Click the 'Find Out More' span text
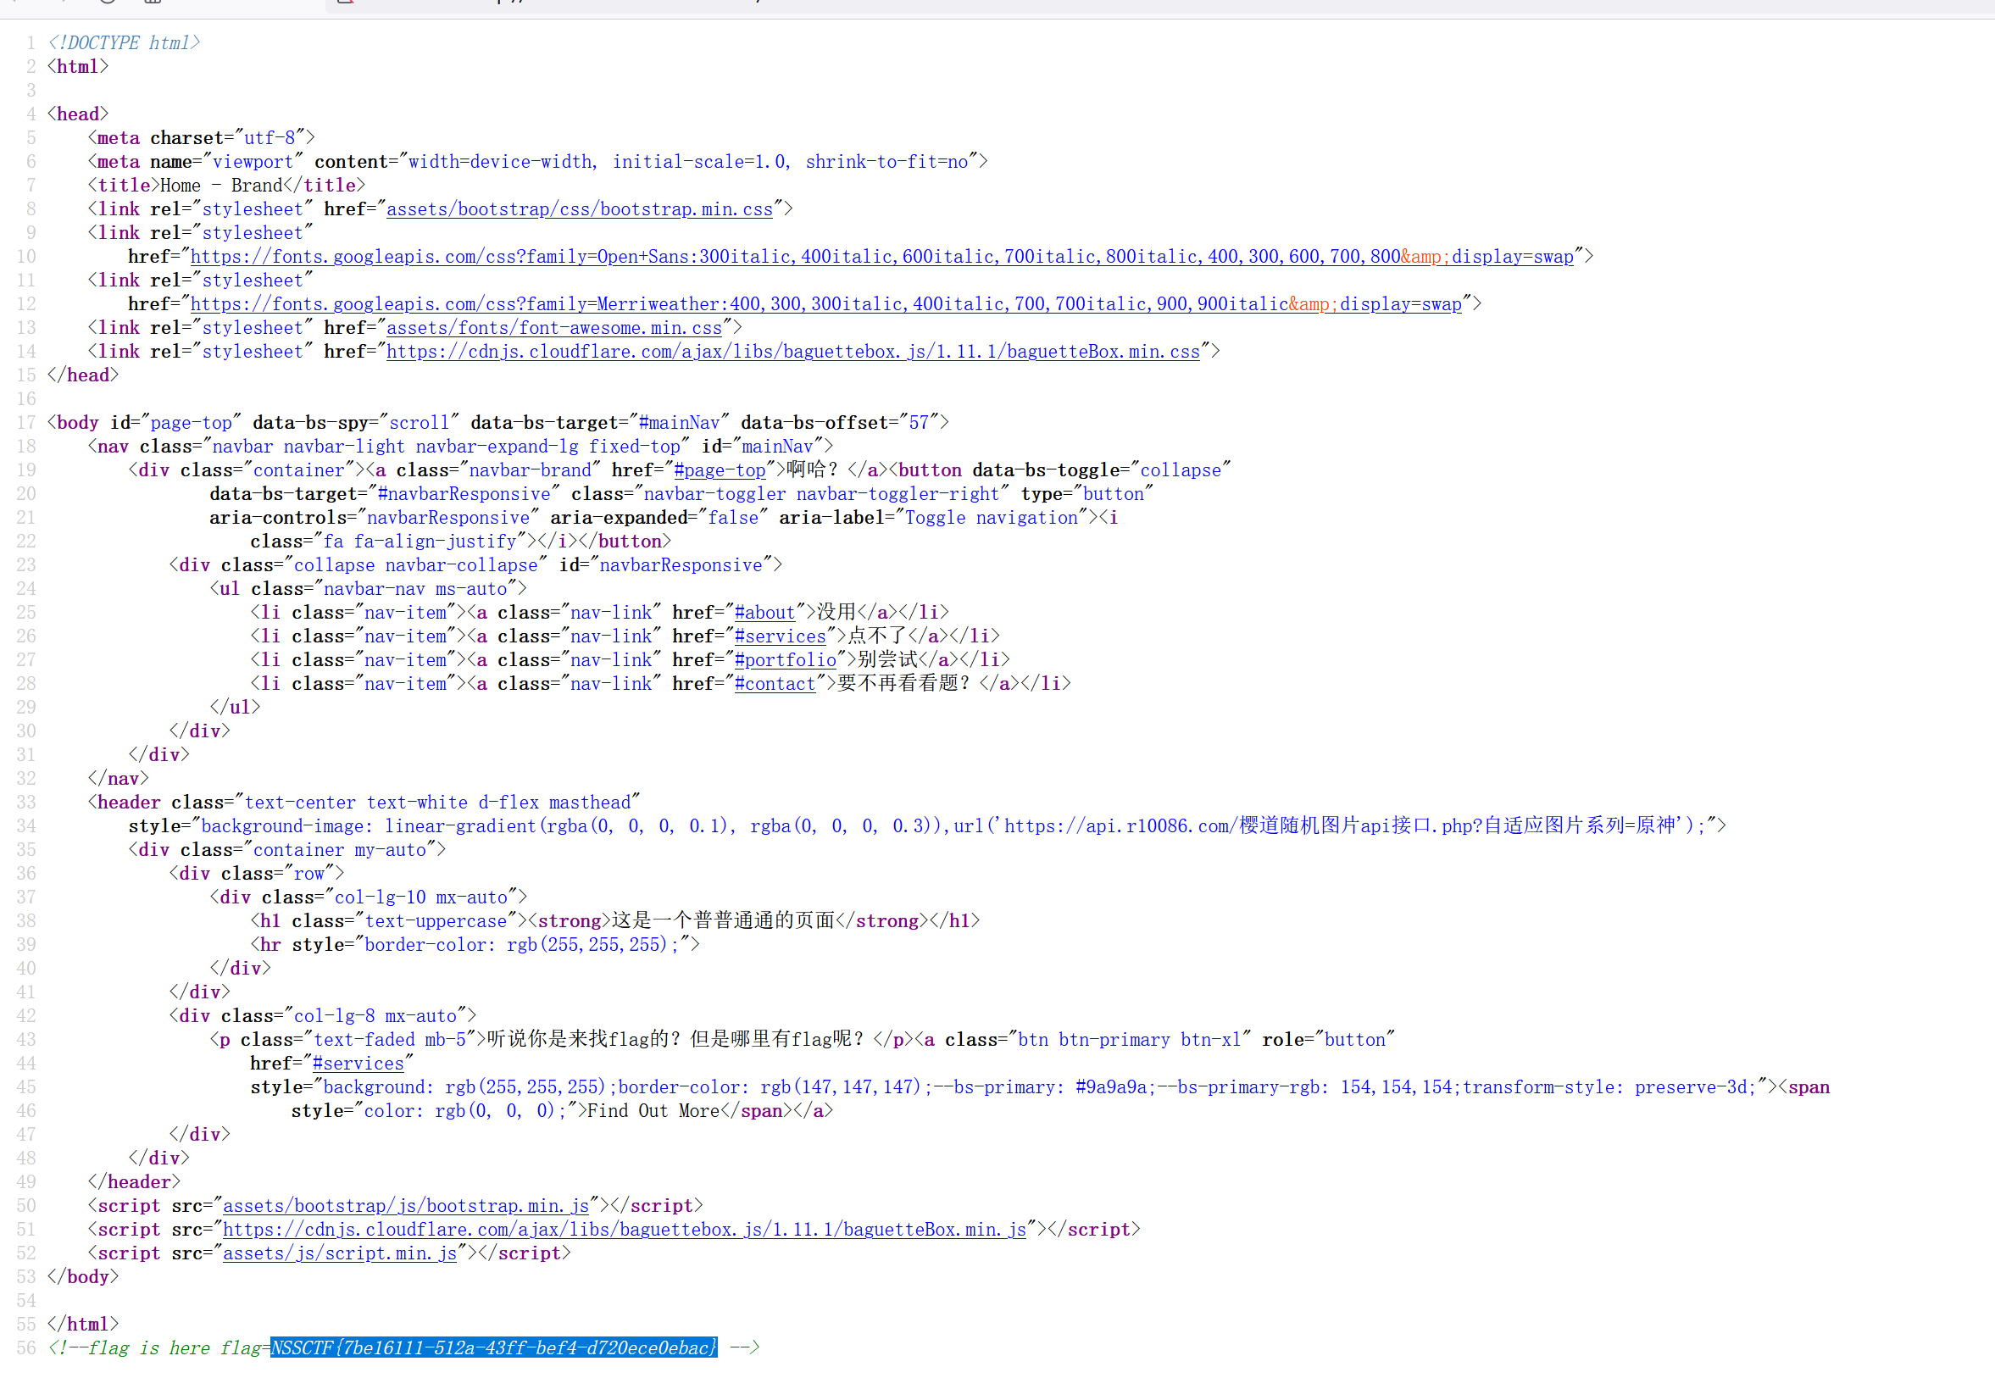This screenshot has width=1995, height=1378. (653, 1111)
